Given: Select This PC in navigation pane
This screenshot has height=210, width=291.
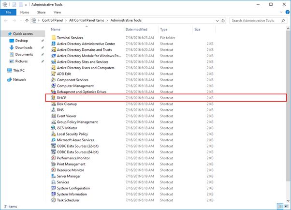Looking at the screenshot, I should point(19,71).
